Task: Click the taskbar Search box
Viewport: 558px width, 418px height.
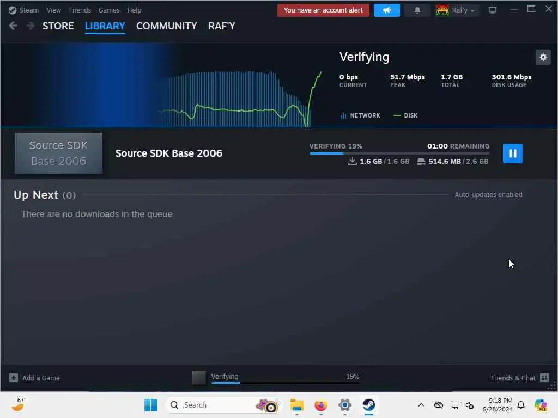Action: 223,405
